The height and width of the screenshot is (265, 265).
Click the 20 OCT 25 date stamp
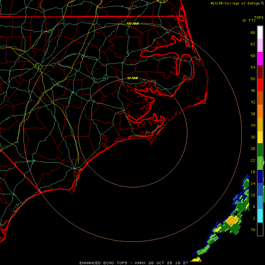[x=160, y=263]
